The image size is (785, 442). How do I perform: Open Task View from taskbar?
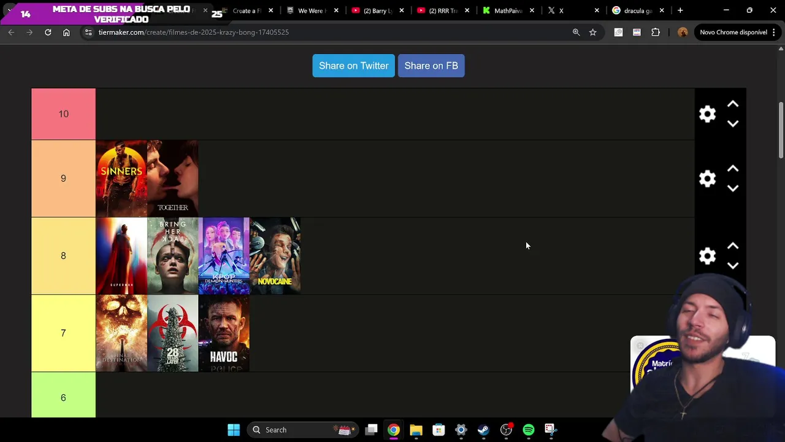click(x=371, y=430)
